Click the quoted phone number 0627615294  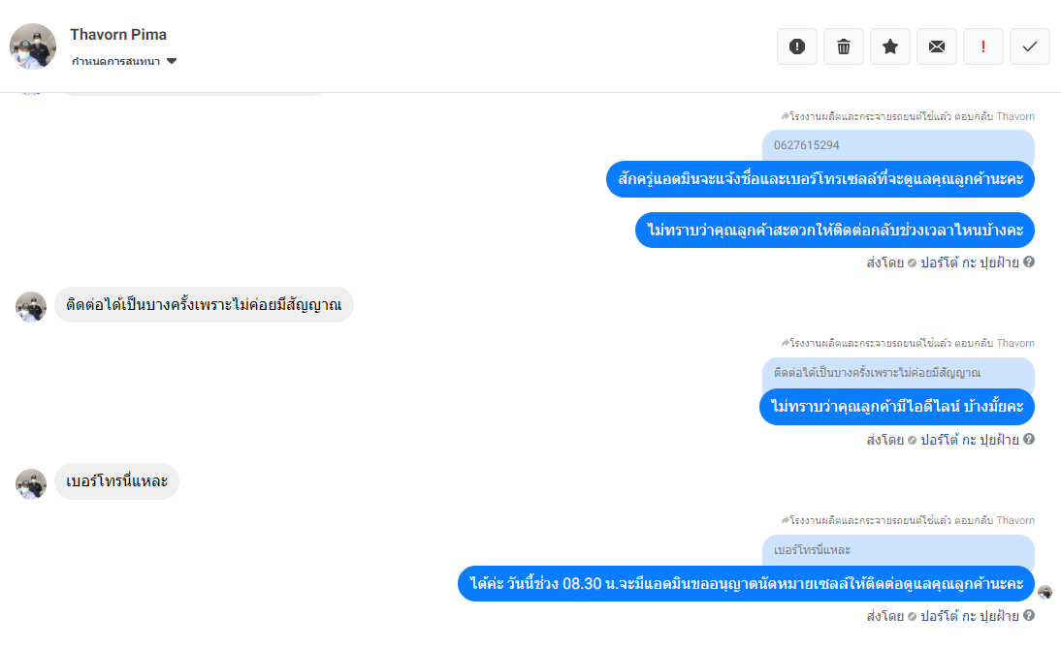click(x=807, y=145)
